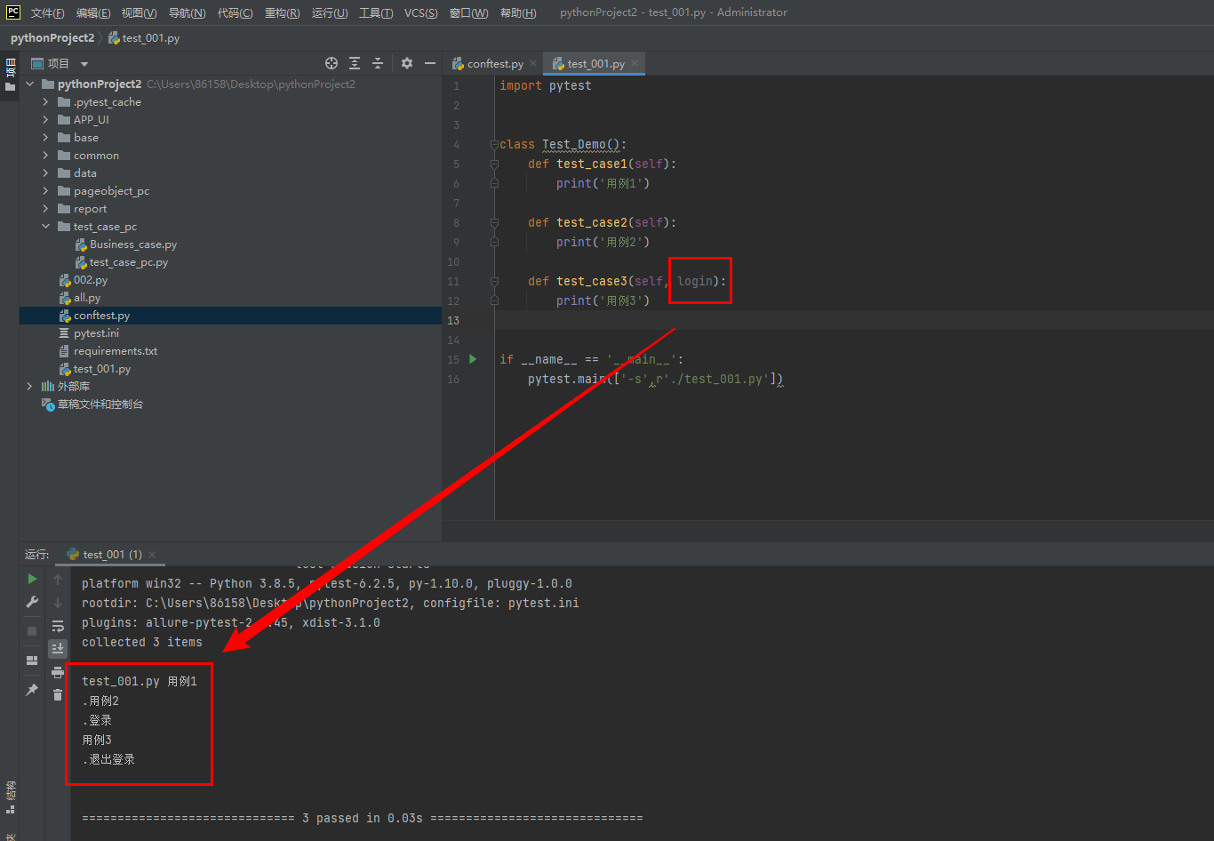Collapse the pythonProject2 root folder
The width and height of the screenshot is (1214, 841).
click(29, 84)
